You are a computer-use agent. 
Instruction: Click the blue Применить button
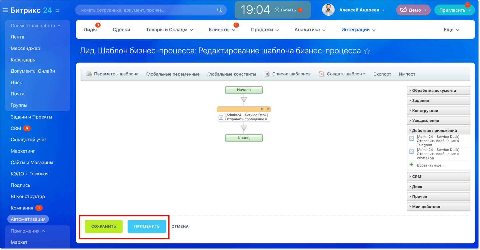tap(147, 226)
